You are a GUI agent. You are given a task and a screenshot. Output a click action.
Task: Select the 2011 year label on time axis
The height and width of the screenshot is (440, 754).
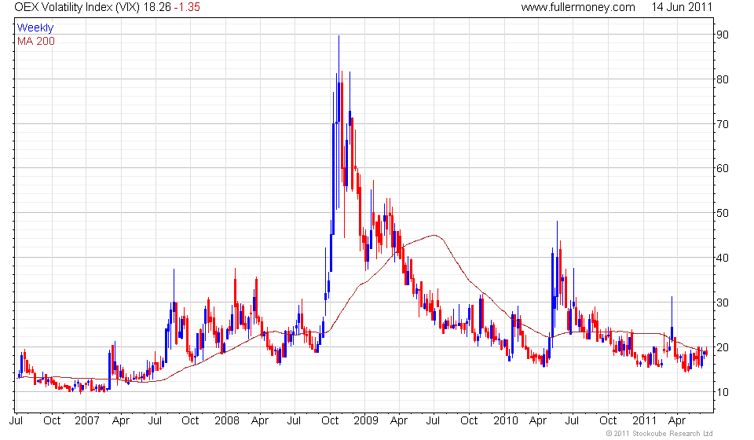click(644, 420)
